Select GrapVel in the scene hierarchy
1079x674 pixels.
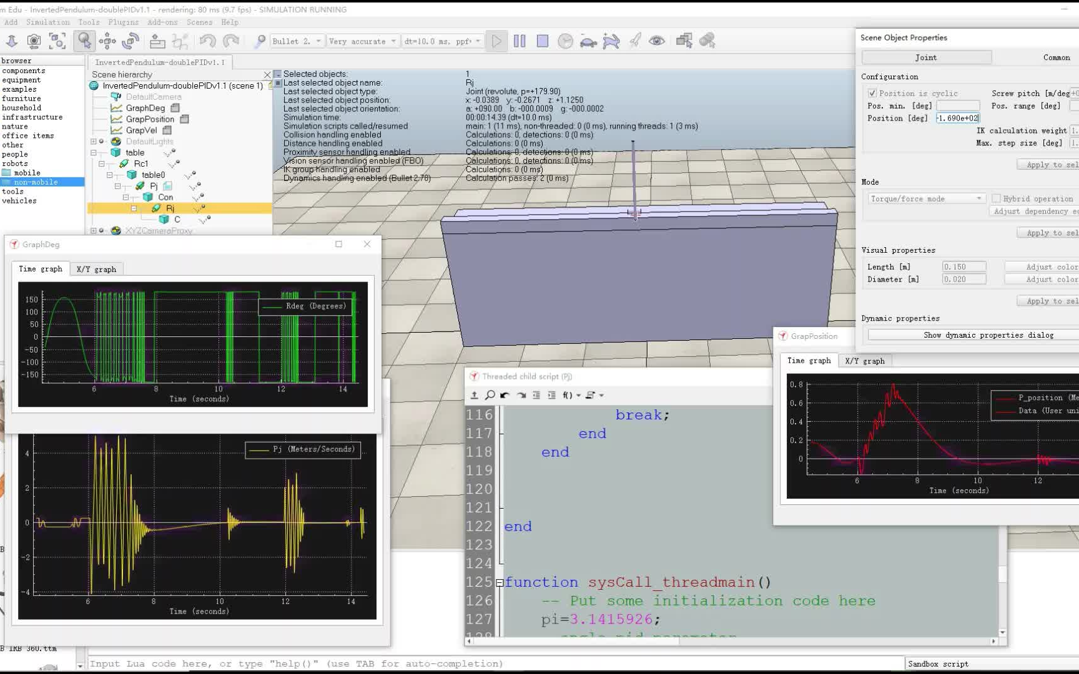[x=141, y=130]
